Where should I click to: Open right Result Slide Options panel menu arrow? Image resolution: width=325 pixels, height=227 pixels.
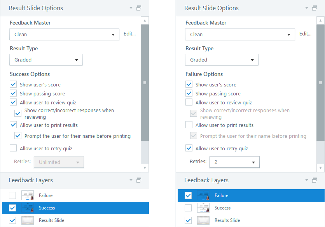click(308, 8)
